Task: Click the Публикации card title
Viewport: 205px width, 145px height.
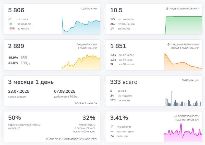Action: click(190, 80)
